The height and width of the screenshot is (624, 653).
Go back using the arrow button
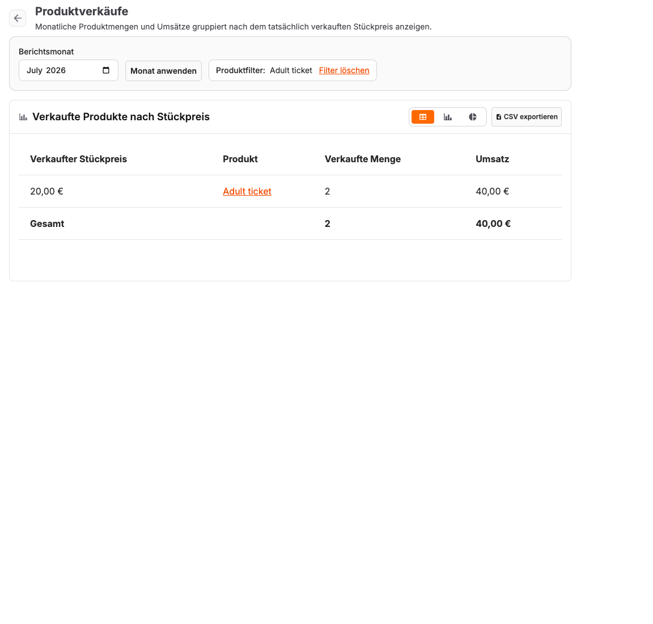coord(18,18)
